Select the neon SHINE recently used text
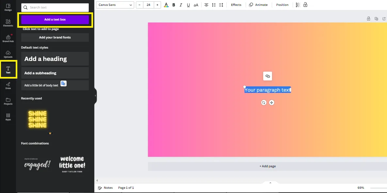 tap(38, 119)
